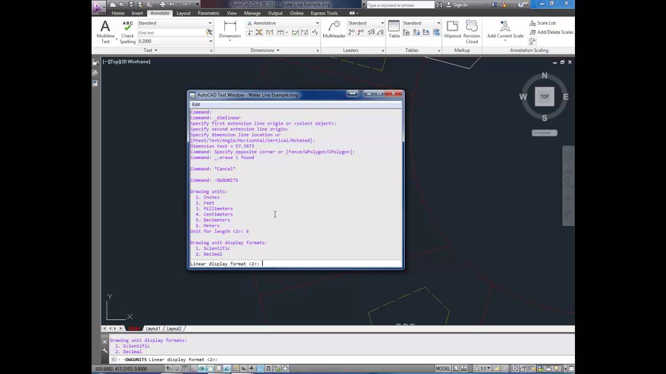The width and height of the screenshot is (666, 374).
Task: Open the text style Standard dropdown
Action: coord(174,23)
